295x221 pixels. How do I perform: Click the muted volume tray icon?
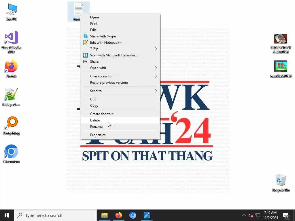click(251, 215)
